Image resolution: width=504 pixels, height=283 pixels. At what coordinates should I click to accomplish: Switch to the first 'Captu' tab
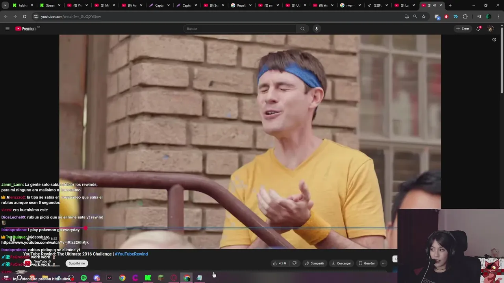tap(159, 6)
